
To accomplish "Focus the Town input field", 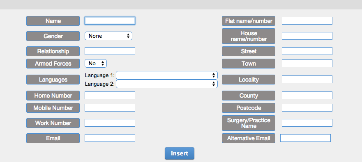I will coord(307,64).
